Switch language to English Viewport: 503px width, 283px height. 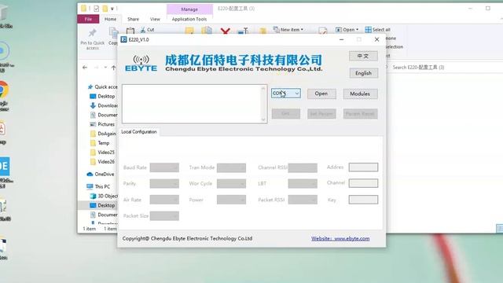[363, 73]
